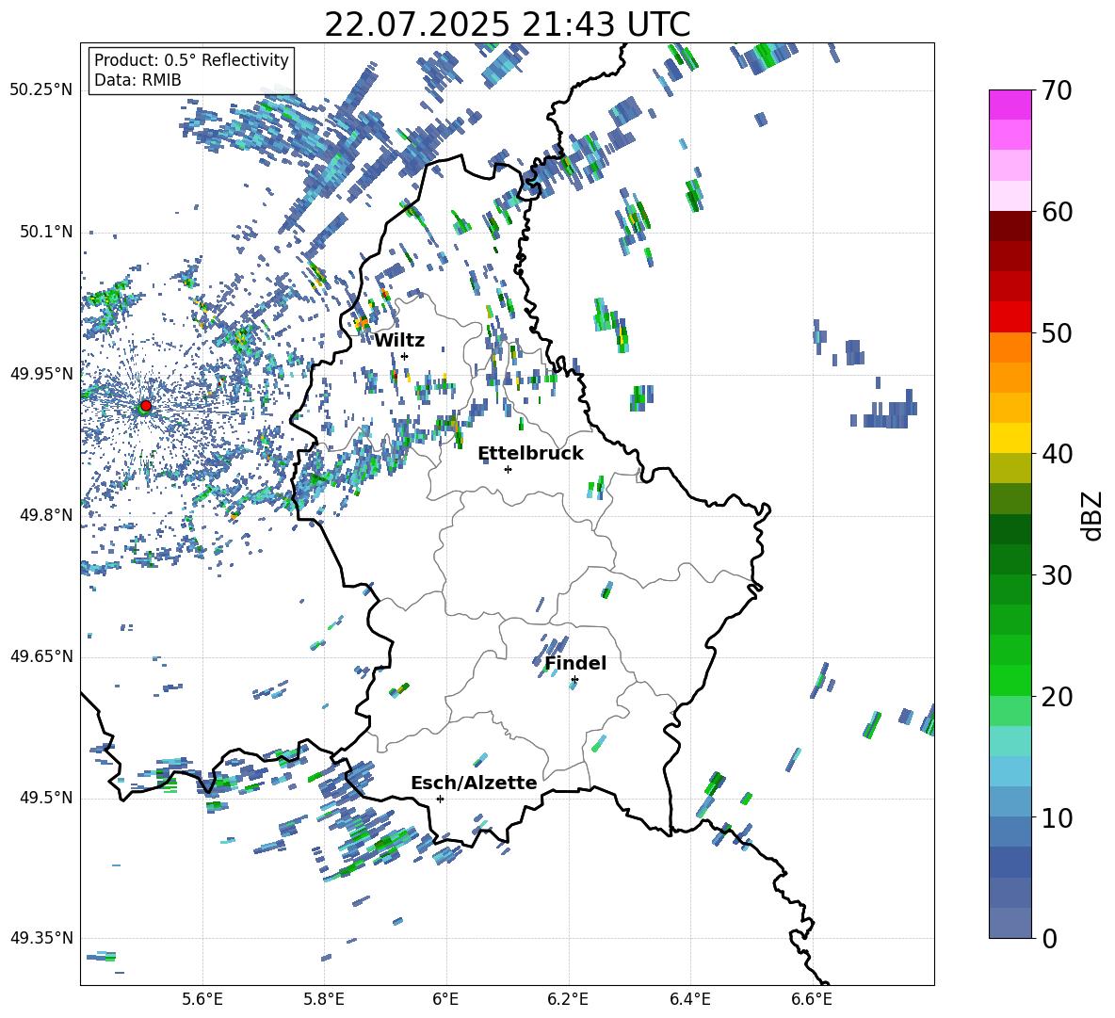Pick the yellow colorbar segment above 40
The image size is (1115, 1018).
[1010, 439]
